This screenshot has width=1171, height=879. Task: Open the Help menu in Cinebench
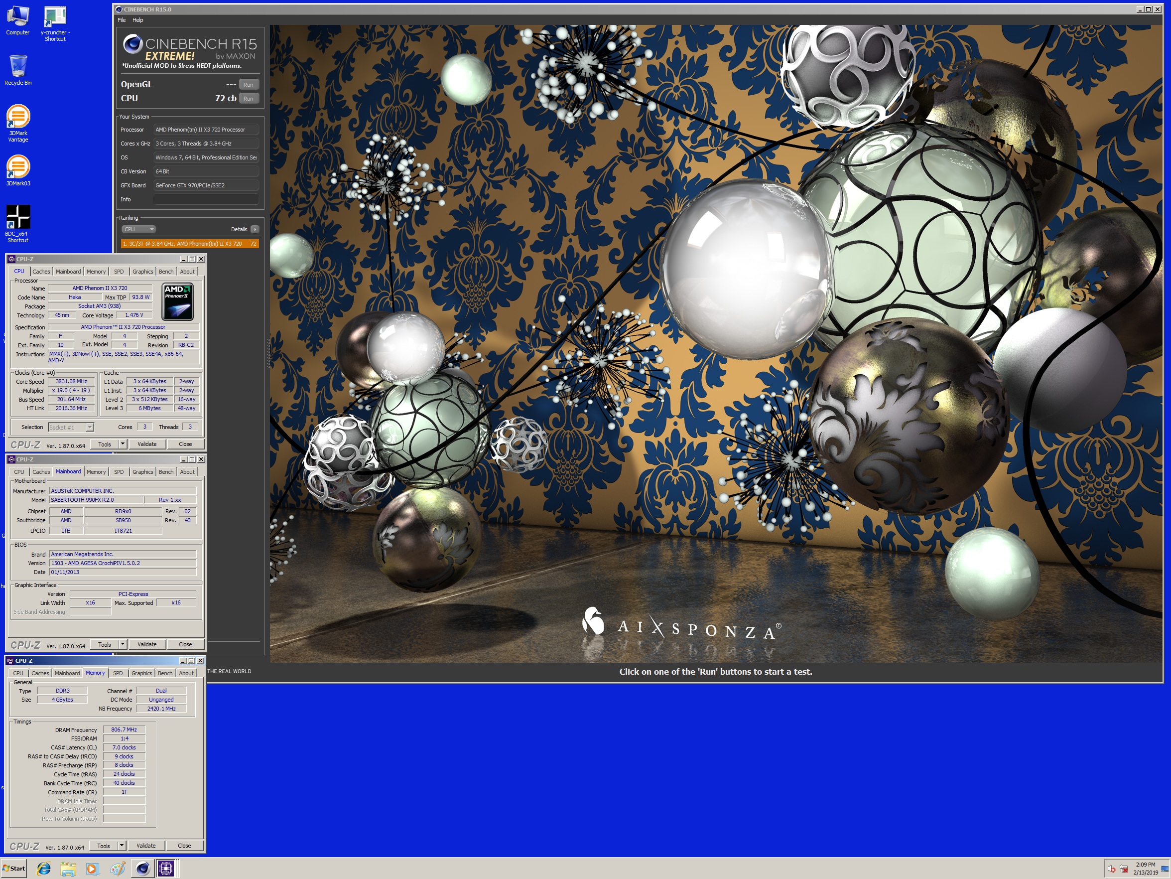(137, 20)
